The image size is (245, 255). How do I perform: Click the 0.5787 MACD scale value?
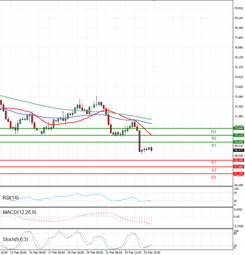pyautogui.click(x=238, y=210)
